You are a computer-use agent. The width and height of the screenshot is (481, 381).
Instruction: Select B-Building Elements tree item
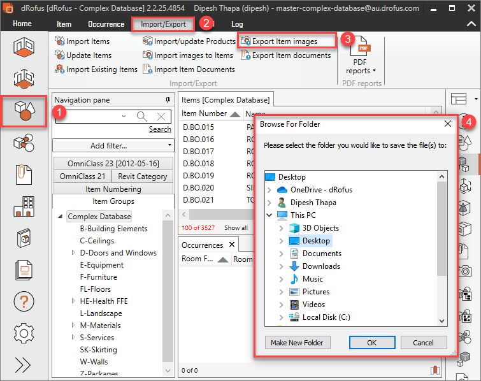(113, 229)
